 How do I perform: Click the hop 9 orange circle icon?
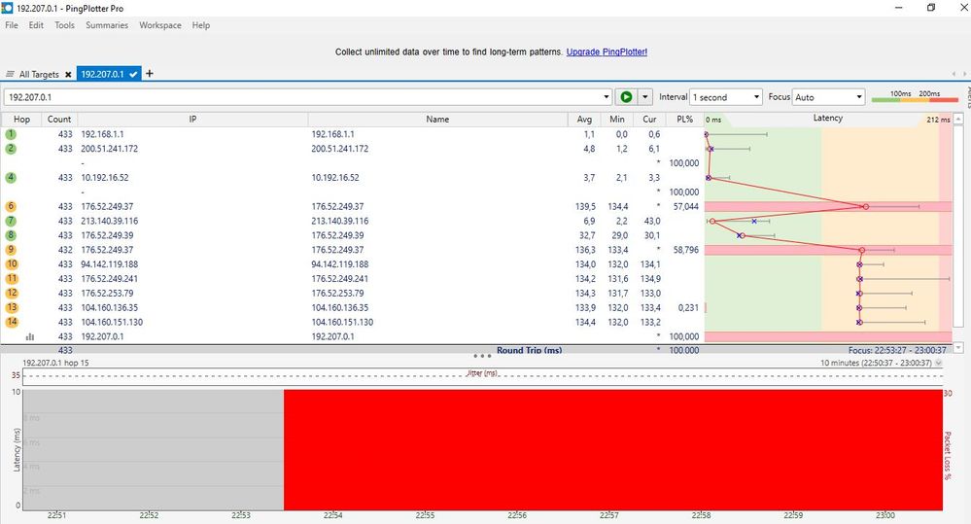click(x=11, y=250)
